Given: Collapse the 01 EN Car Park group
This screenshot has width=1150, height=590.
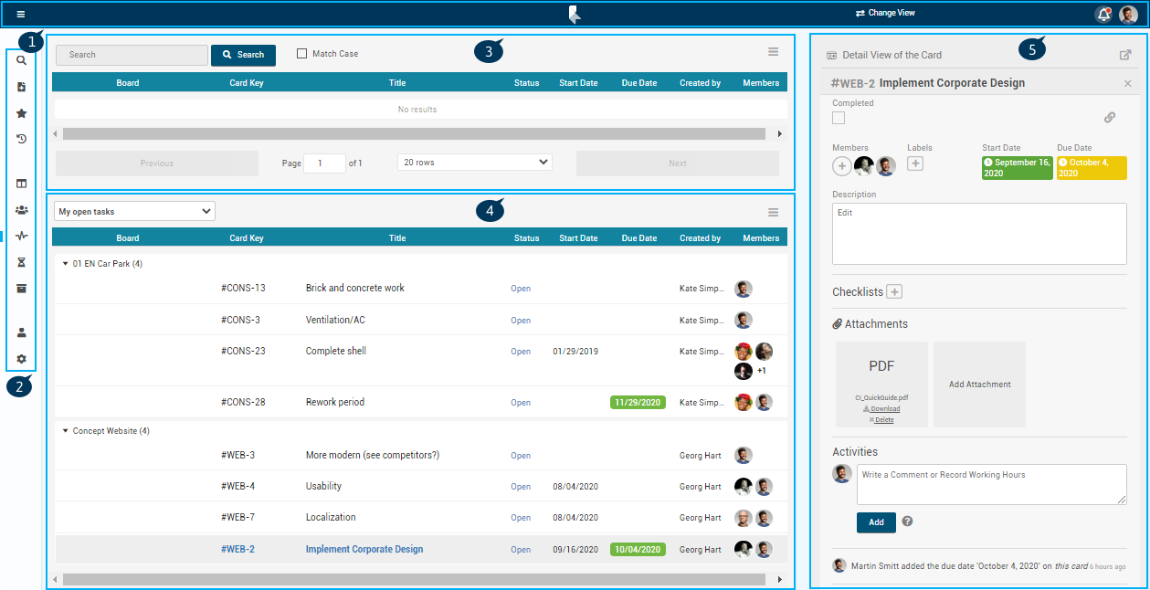Looking at the screenshot, I should [x=65, y=264].
